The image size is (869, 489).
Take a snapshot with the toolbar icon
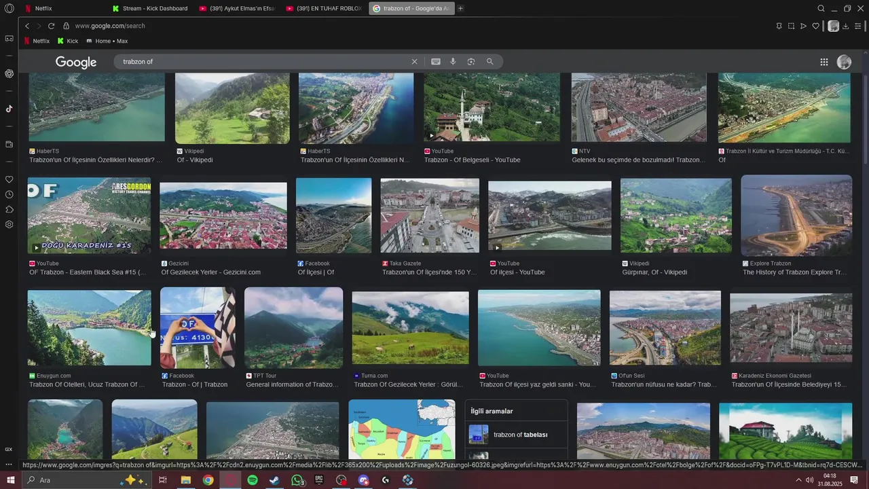791,26
